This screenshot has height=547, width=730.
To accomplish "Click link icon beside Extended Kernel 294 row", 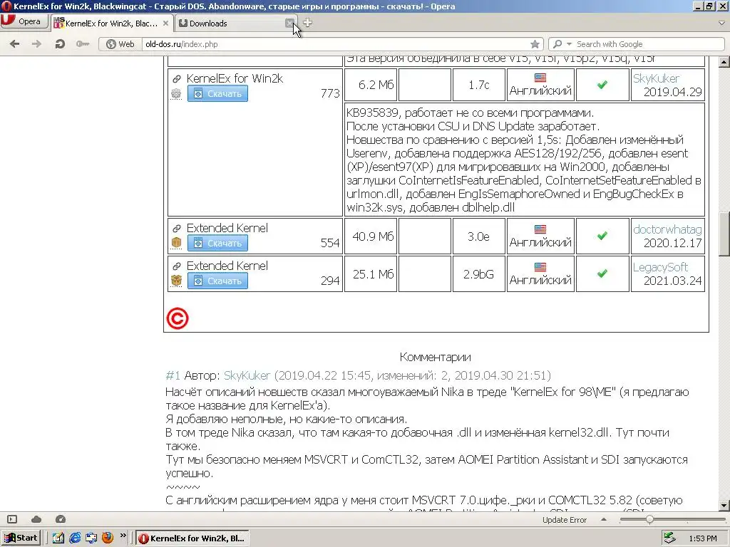I will click(177, 266).
